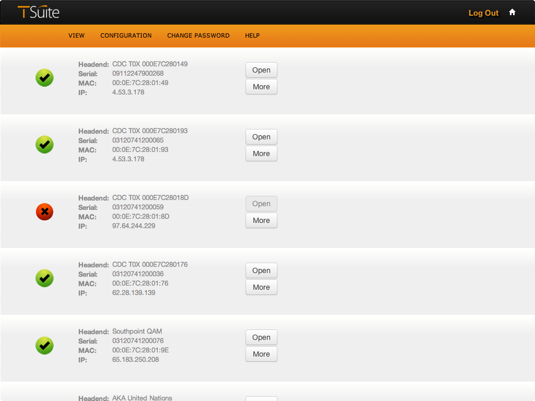This screenshot has width=535, height=401.
Task: Open the HELP menu
Action: [x=252, y=36]
